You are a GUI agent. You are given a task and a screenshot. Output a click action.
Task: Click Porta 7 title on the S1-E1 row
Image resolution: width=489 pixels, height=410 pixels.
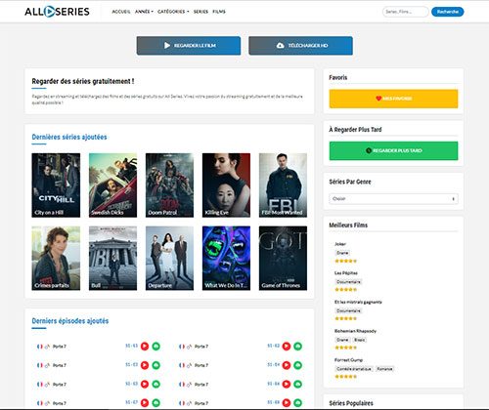click(60, 347)
